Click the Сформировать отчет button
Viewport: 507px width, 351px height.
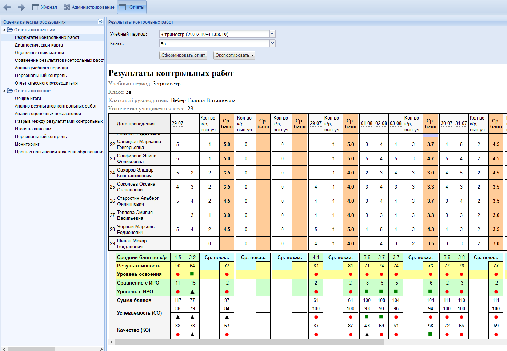(x=183, y=55)
